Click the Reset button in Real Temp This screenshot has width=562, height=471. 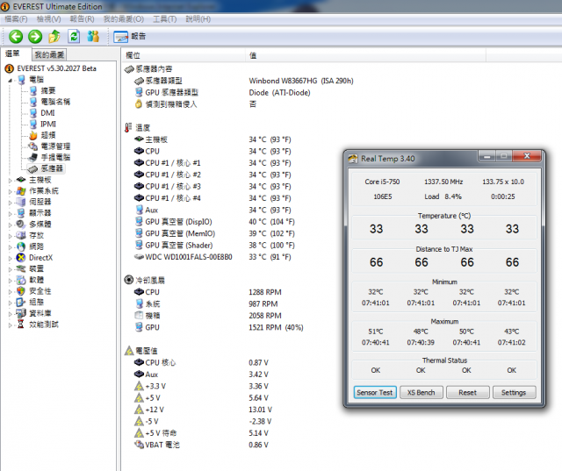point(468,392)
